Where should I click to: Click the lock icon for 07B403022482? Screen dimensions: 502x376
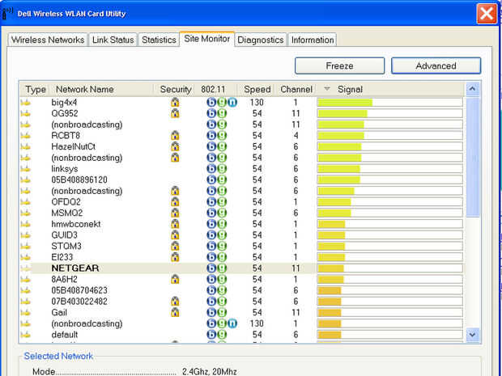(175, 302)
